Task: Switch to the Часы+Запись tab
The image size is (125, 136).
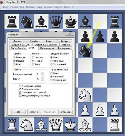Action: 18,48
